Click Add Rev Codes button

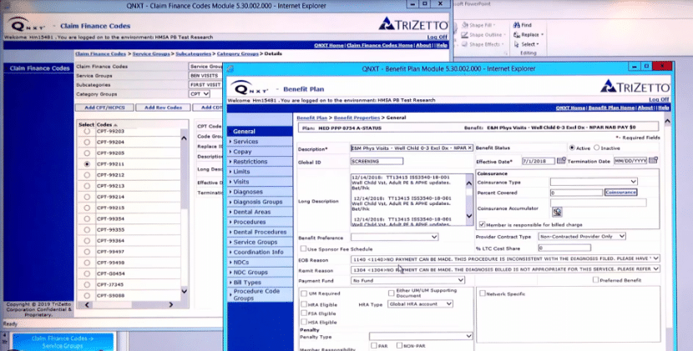coord(163,108)
